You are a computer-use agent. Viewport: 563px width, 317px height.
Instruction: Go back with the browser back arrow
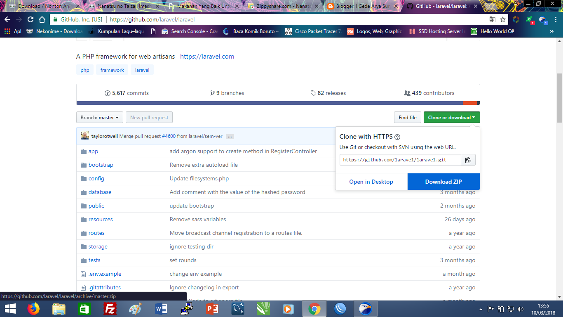[x=7, y=19]
